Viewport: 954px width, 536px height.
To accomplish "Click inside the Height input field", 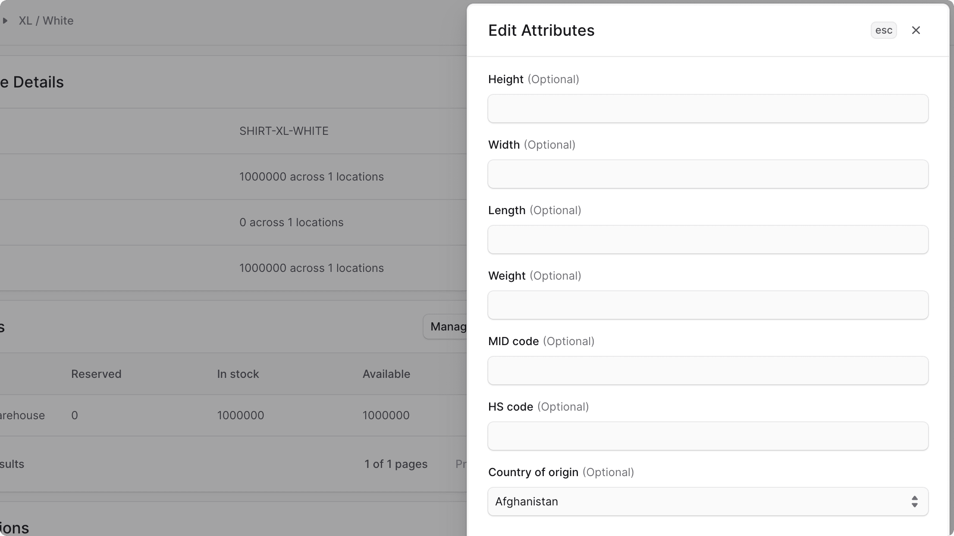I will pos(707,109).
